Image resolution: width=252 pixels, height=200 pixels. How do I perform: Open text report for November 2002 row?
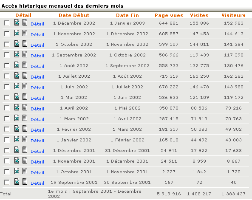pos(25,33)
